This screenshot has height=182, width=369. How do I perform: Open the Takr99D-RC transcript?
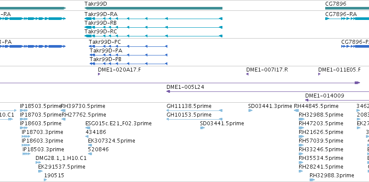(153, 36)
